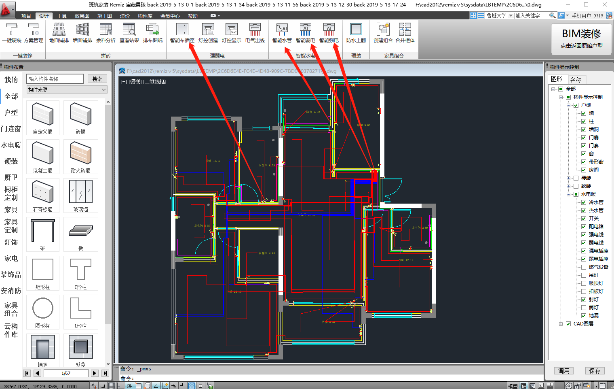614x389 pixels.
Task: Go to next page of components
Action: coord(95,373)
